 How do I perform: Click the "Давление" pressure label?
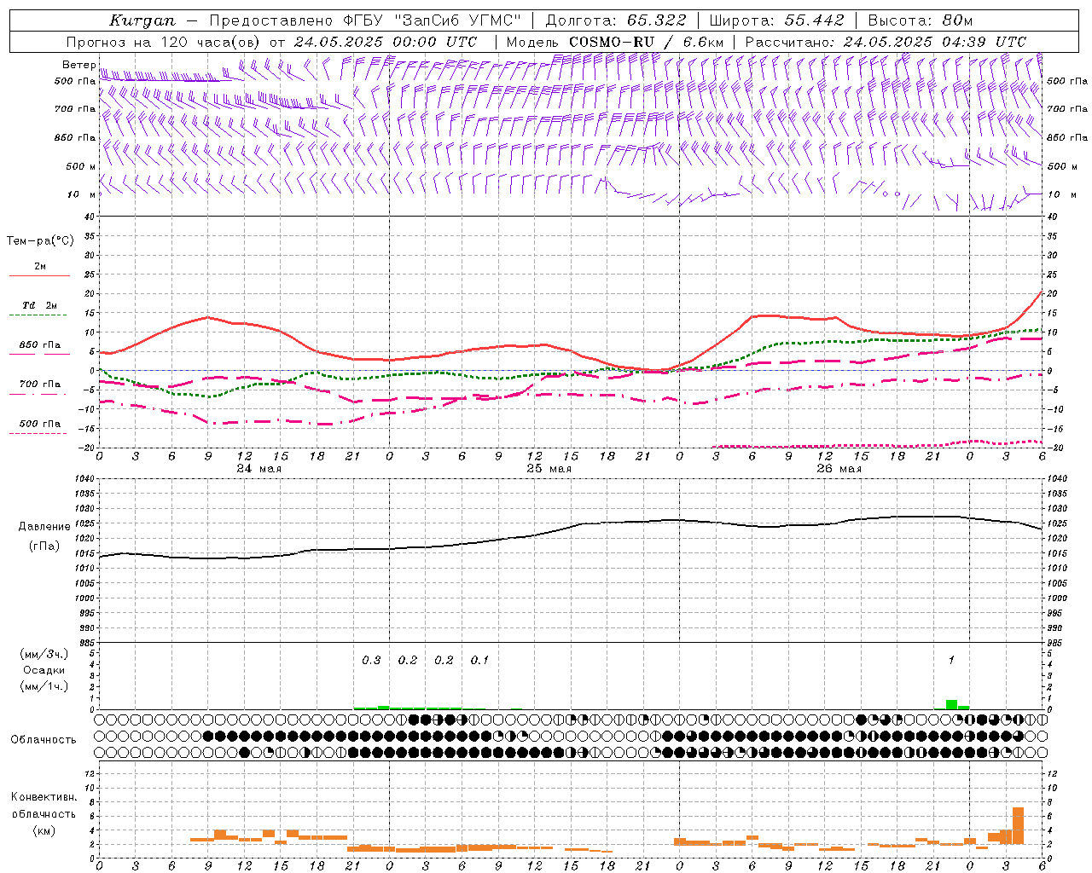(x=44, y=527)
